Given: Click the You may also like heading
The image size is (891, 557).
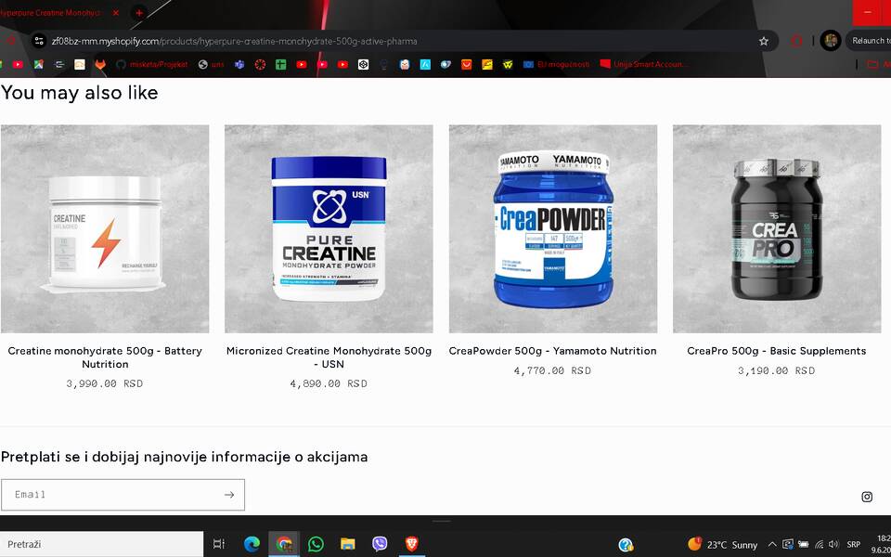Looking at the screenshot, I should pyautogui.click(x=80, y=93).
